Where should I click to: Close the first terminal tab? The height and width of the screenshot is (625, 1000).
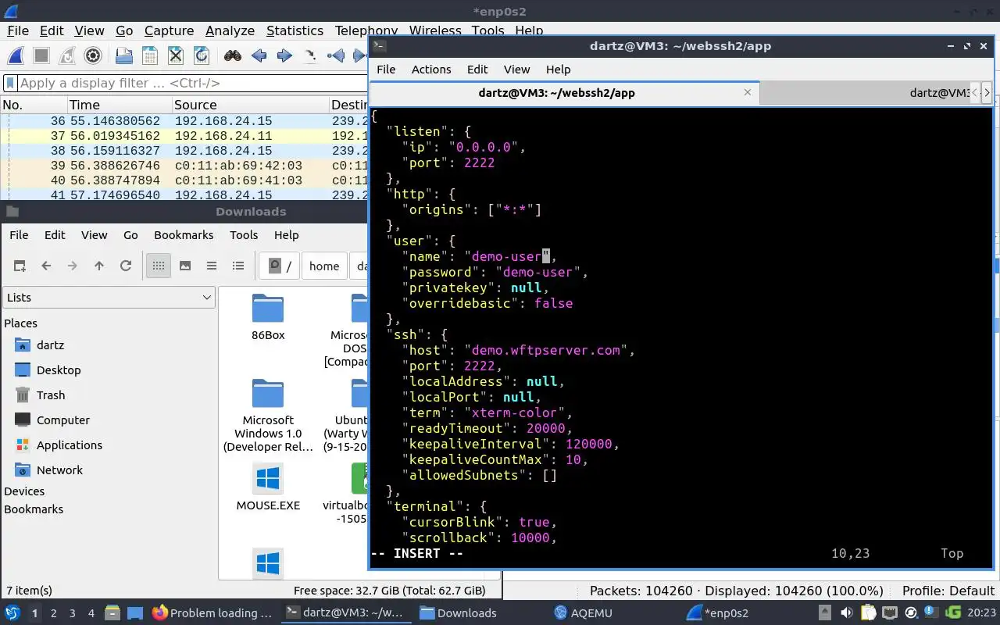coord(748,92)
